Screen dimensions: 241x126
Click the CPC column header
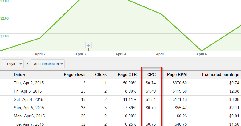(x=151, y=74)
